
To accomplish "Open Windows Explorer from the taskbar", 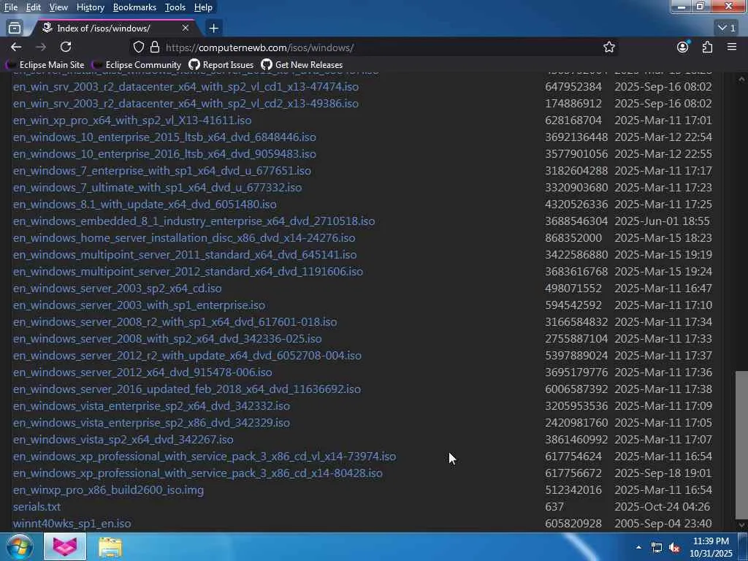I will [110, 547].
